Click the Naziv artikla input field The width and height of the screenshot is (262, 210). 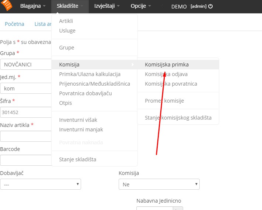point(26,136)
